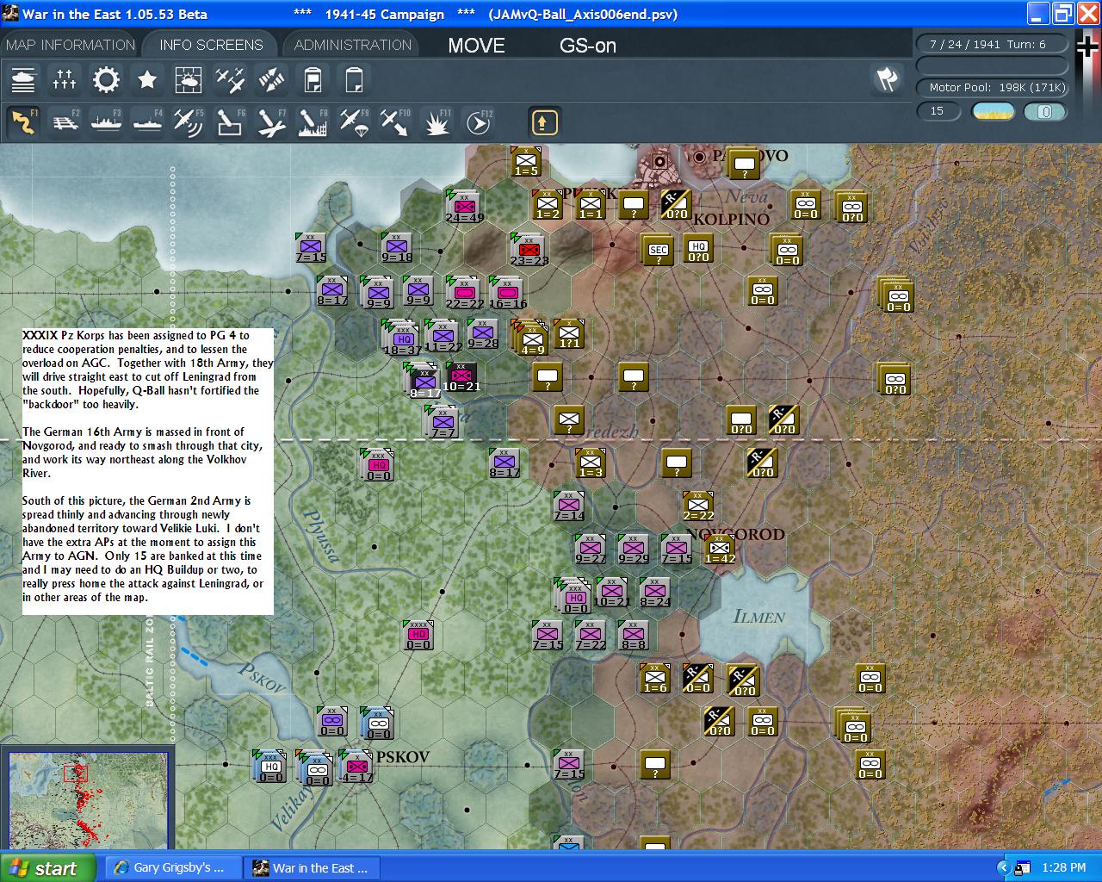Open the blank page report icon
The height and width of the screenshot is (882, 1102).
tap(354, 80)
